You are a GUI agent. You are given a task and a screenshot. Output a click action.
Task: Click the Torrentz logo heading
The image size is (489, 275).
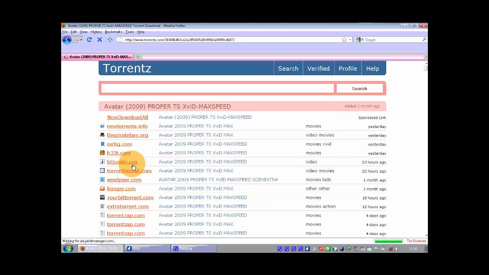127,68
